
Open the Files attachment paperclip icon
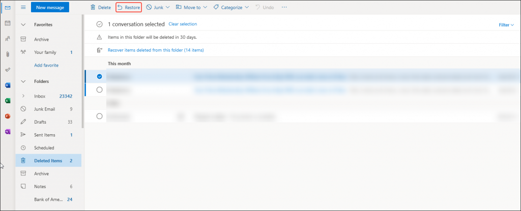point(8,54)
